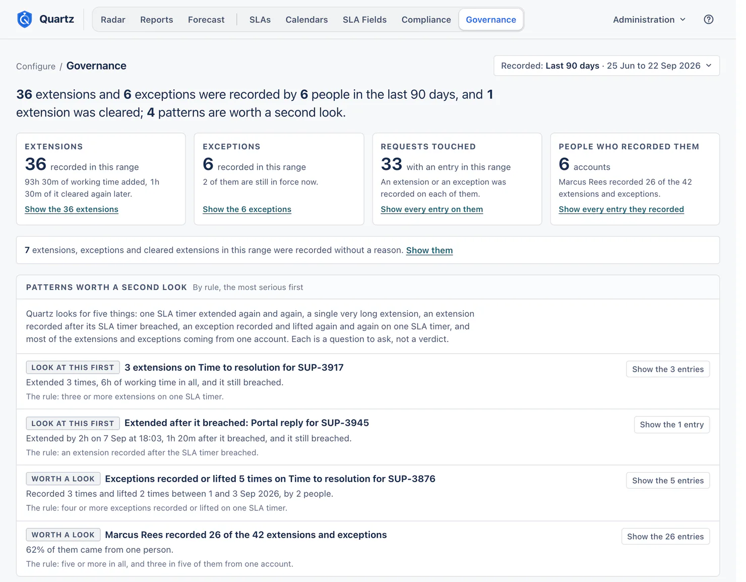746x582 pixels.
Task: Click the 'Worth a look' badge for Marcus Rees
Action: pyautogui.click(x=63, y=535)
